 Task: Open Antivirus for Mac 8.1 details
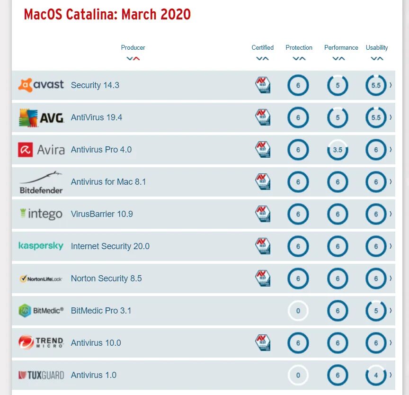[x=108, y=182]
